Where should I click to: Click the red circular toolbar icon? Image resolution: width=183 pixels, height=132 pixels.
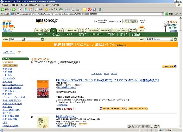[x=90, y=9]
